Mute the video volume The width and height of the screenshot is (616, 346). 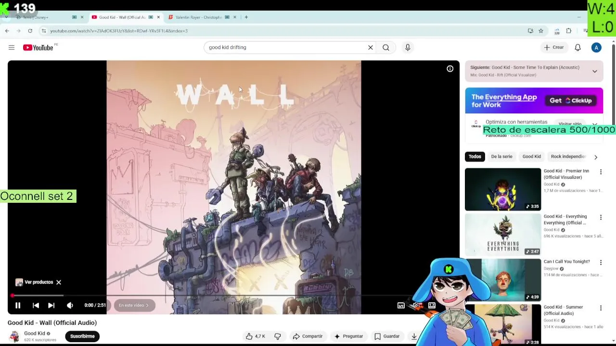click(70, 305)
